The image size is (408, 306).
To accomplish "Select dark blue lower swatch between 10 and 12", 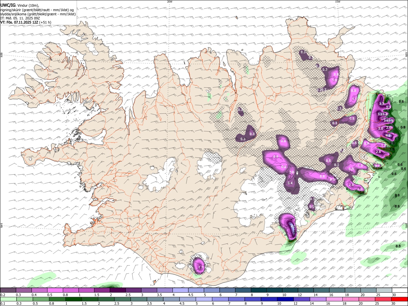I will (285, 299).
